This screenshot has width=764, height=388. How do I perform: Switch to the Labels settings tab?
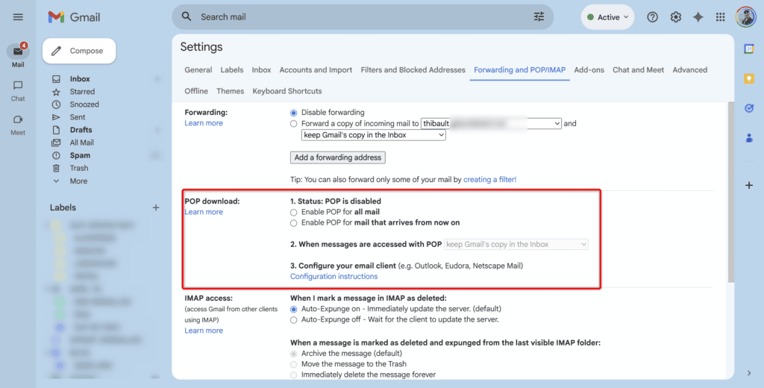(x=232, y=69)
